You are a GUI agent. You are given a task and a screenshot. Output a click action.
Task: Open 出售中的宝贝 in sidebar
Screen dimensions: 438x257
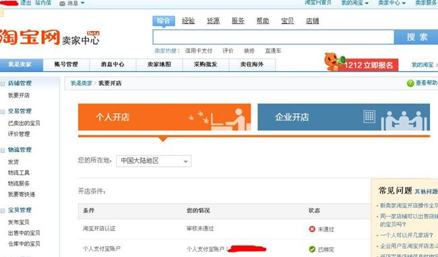click(x=24, y=233)
